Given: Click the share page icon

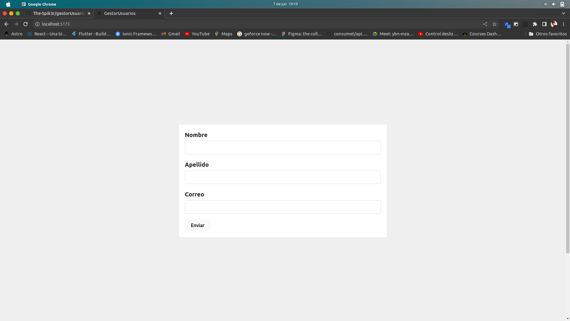Looking at the screenshot, I should pos(485,24).
